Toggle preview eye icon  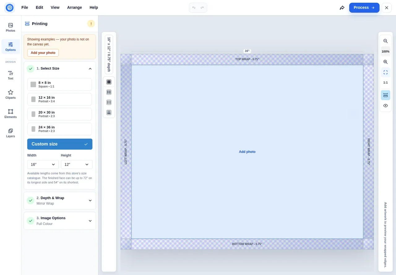point(385,105)
